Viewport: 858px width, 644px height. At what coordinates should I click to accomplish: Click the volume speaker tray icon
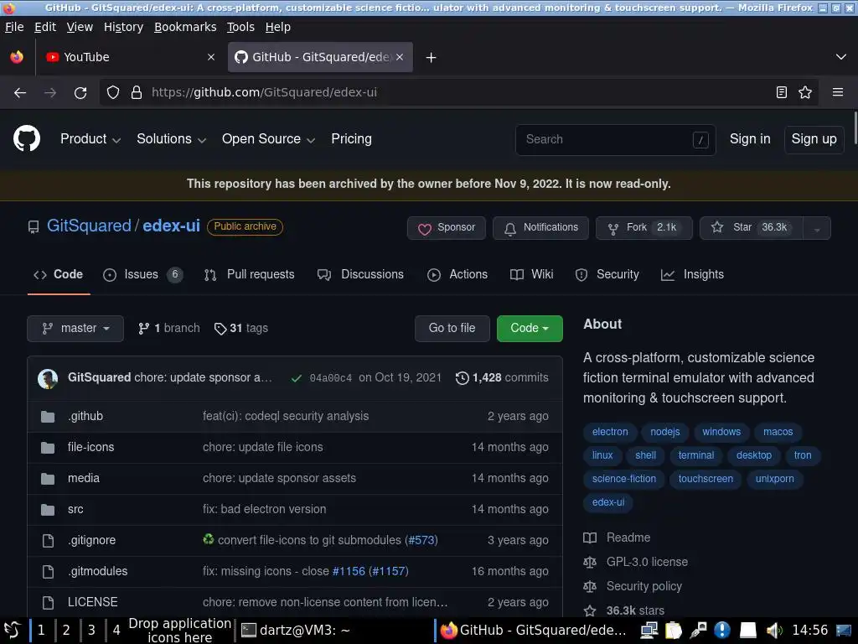pos(773,631)
